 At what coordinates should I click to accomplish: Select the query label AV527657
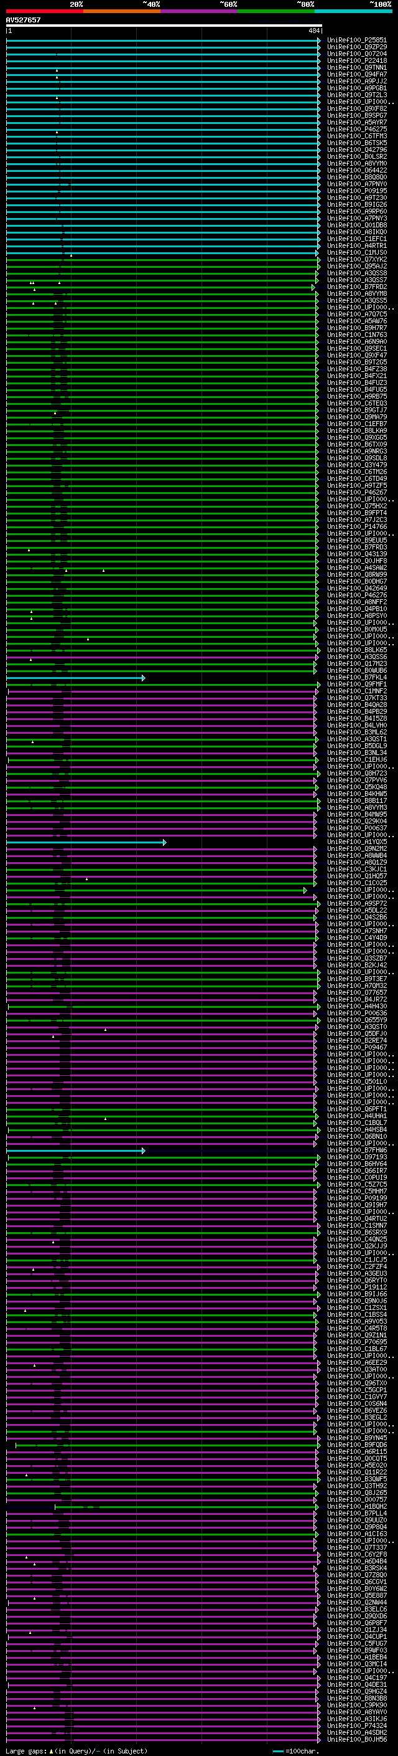click(23, 21)
